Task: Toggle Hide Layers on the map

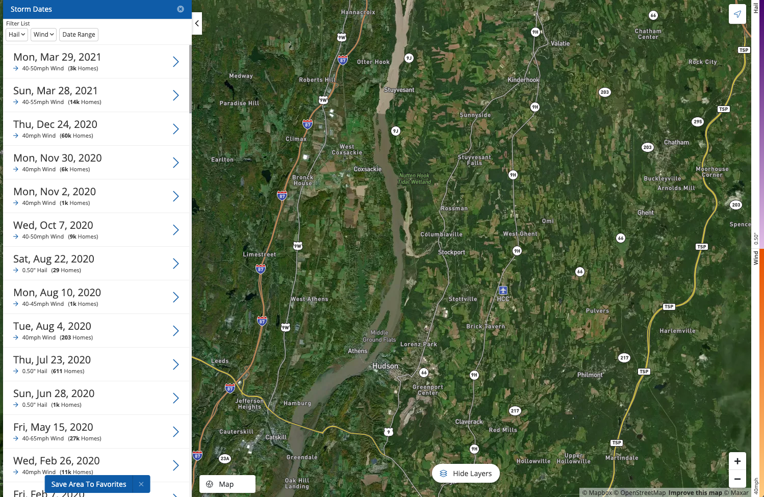Action: pos(466,474)
